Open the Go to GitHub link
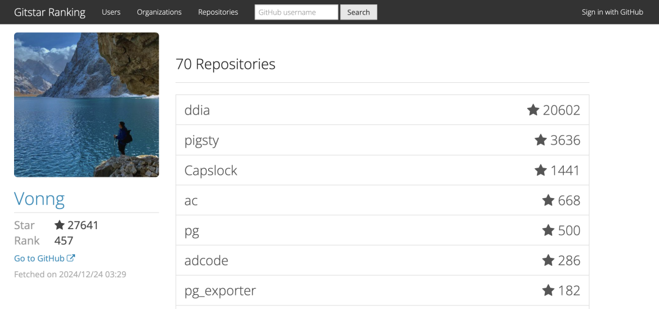This screenshot has width=659, height=309. coord(45,258)
